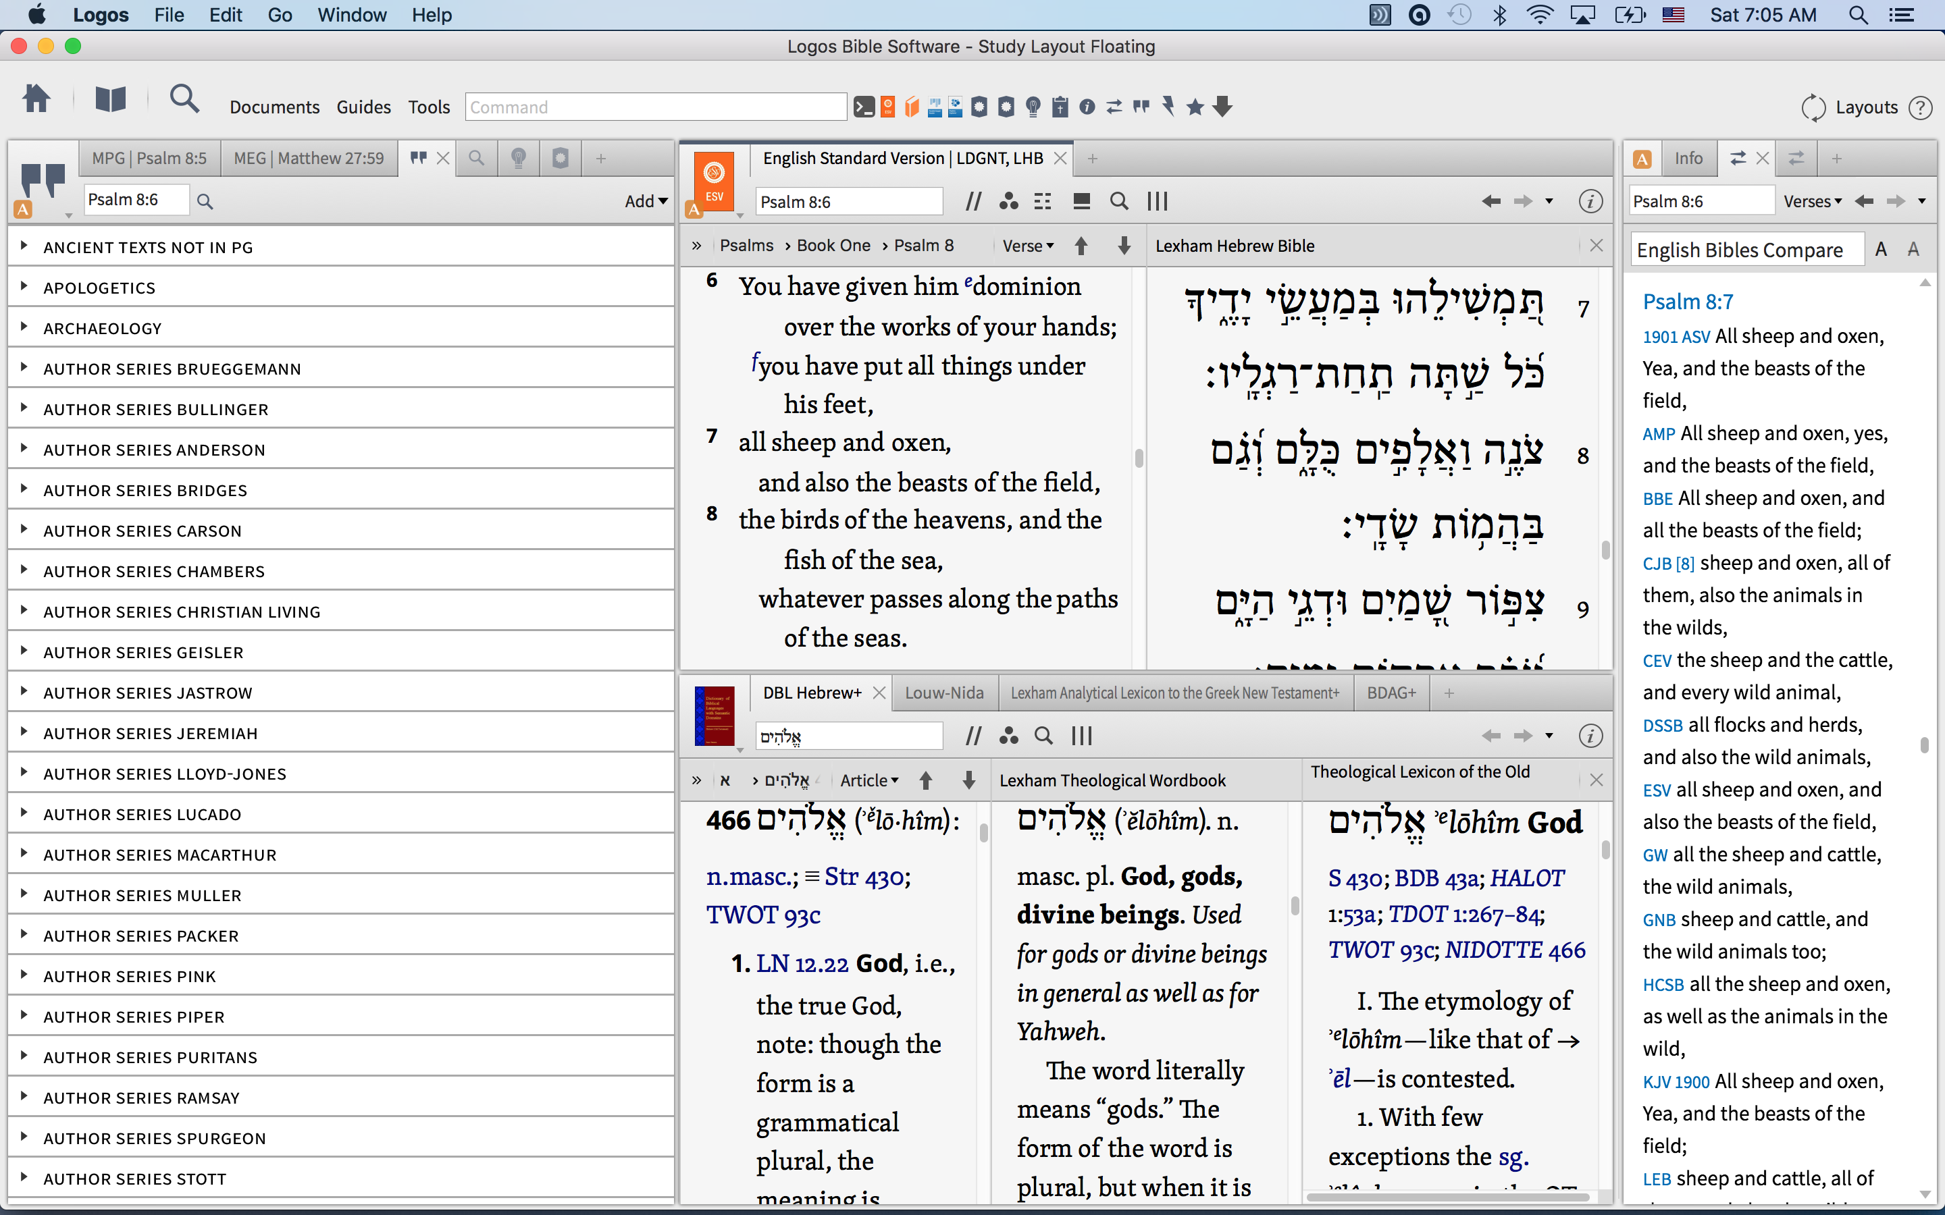The height and width of the screenshot is (1215, 1945).
Task: Click the clipboard cross shortcut icon
Action: tap(1060, 107)
